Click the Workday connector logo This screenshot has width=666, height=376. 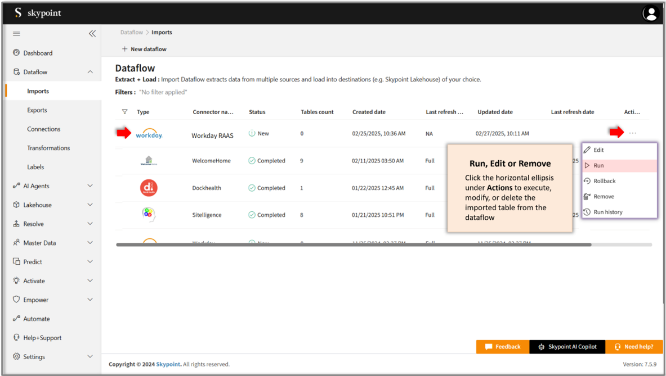pos(149,134)
